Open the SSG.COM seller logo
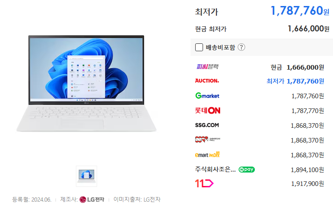Screen dimensions: 333x209 click(207, 125)
